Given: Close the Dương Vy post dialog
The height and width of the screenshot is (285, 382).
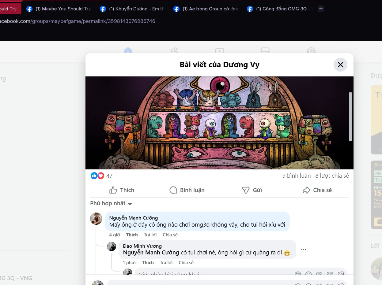Looking at the screenshot, I should pyautogui.click(x=340, y=65).
